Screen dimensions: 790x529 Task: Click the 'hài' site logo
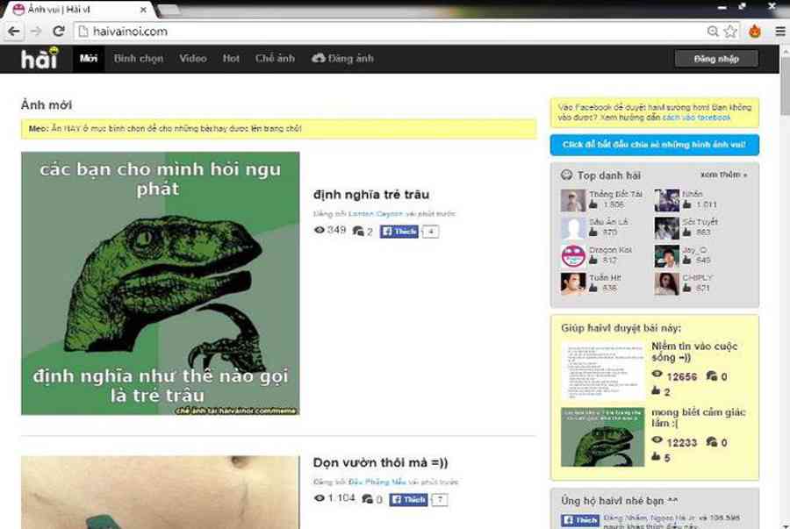tap(39, 59)
